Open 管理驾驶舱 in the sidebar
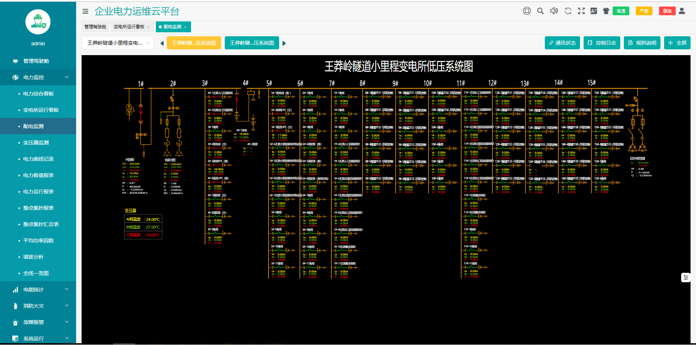 (x=38, y=61)
